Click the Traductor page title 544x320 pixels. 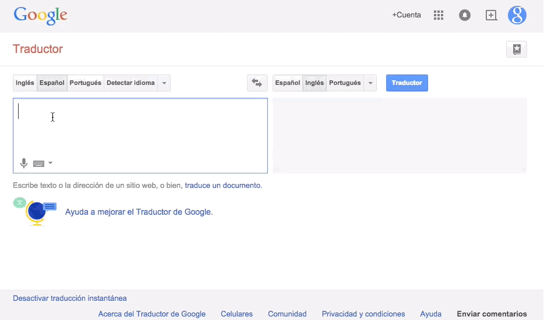click(38, 49)
